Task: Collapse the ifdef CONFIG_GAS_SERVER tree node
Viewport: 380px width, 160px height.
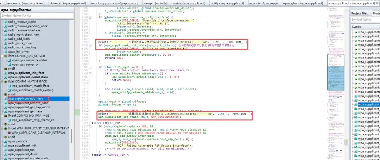Action: point(2,56)
